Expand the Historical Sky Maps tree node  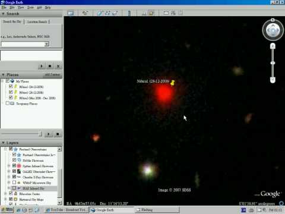point(5,199)
